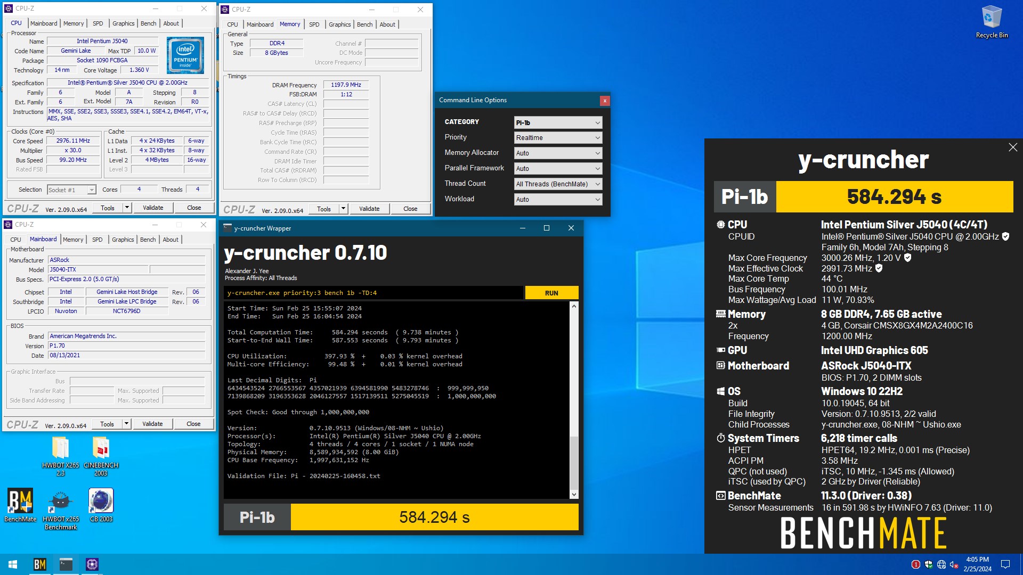1023x575 pixels.
Task: Switch to Bench tab in CPU-Z CPU window
Action: pyautogui.click(x=148, y=23)
